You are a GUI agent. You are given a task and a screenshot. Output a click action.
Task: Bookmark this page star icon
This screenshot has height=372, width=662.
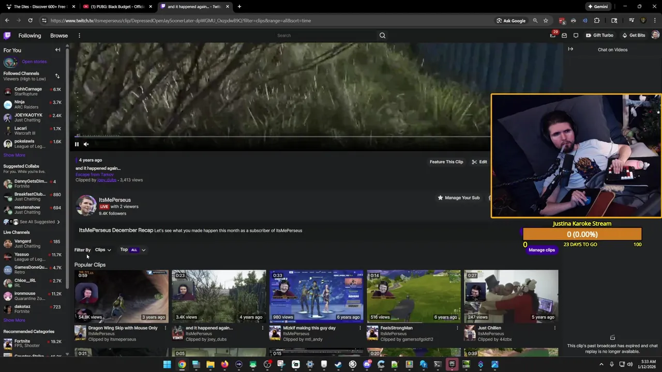coord(546,21)
